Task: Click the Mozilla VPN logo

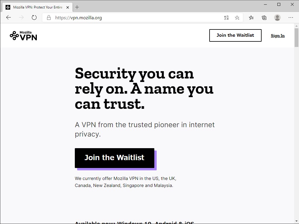Action: [x=23, y=35]
